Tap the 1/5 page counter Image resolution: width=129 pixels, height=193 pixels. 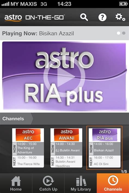click(124, 172)
